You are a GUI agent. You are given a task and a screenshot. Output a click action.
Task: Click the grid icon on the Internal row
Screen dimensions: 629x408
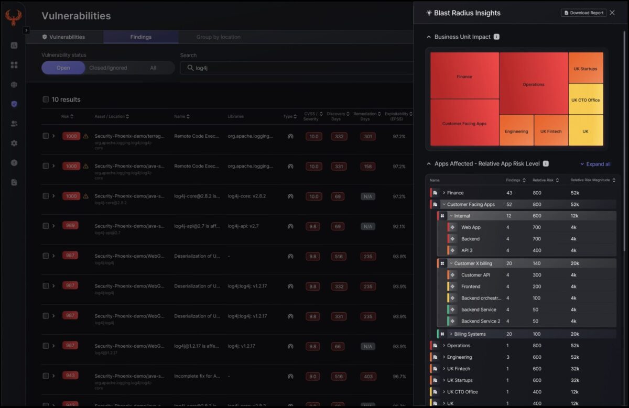point(442,216)
